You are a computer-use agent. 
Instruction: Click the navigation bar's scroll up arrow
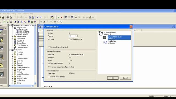[x=5, y=29]
